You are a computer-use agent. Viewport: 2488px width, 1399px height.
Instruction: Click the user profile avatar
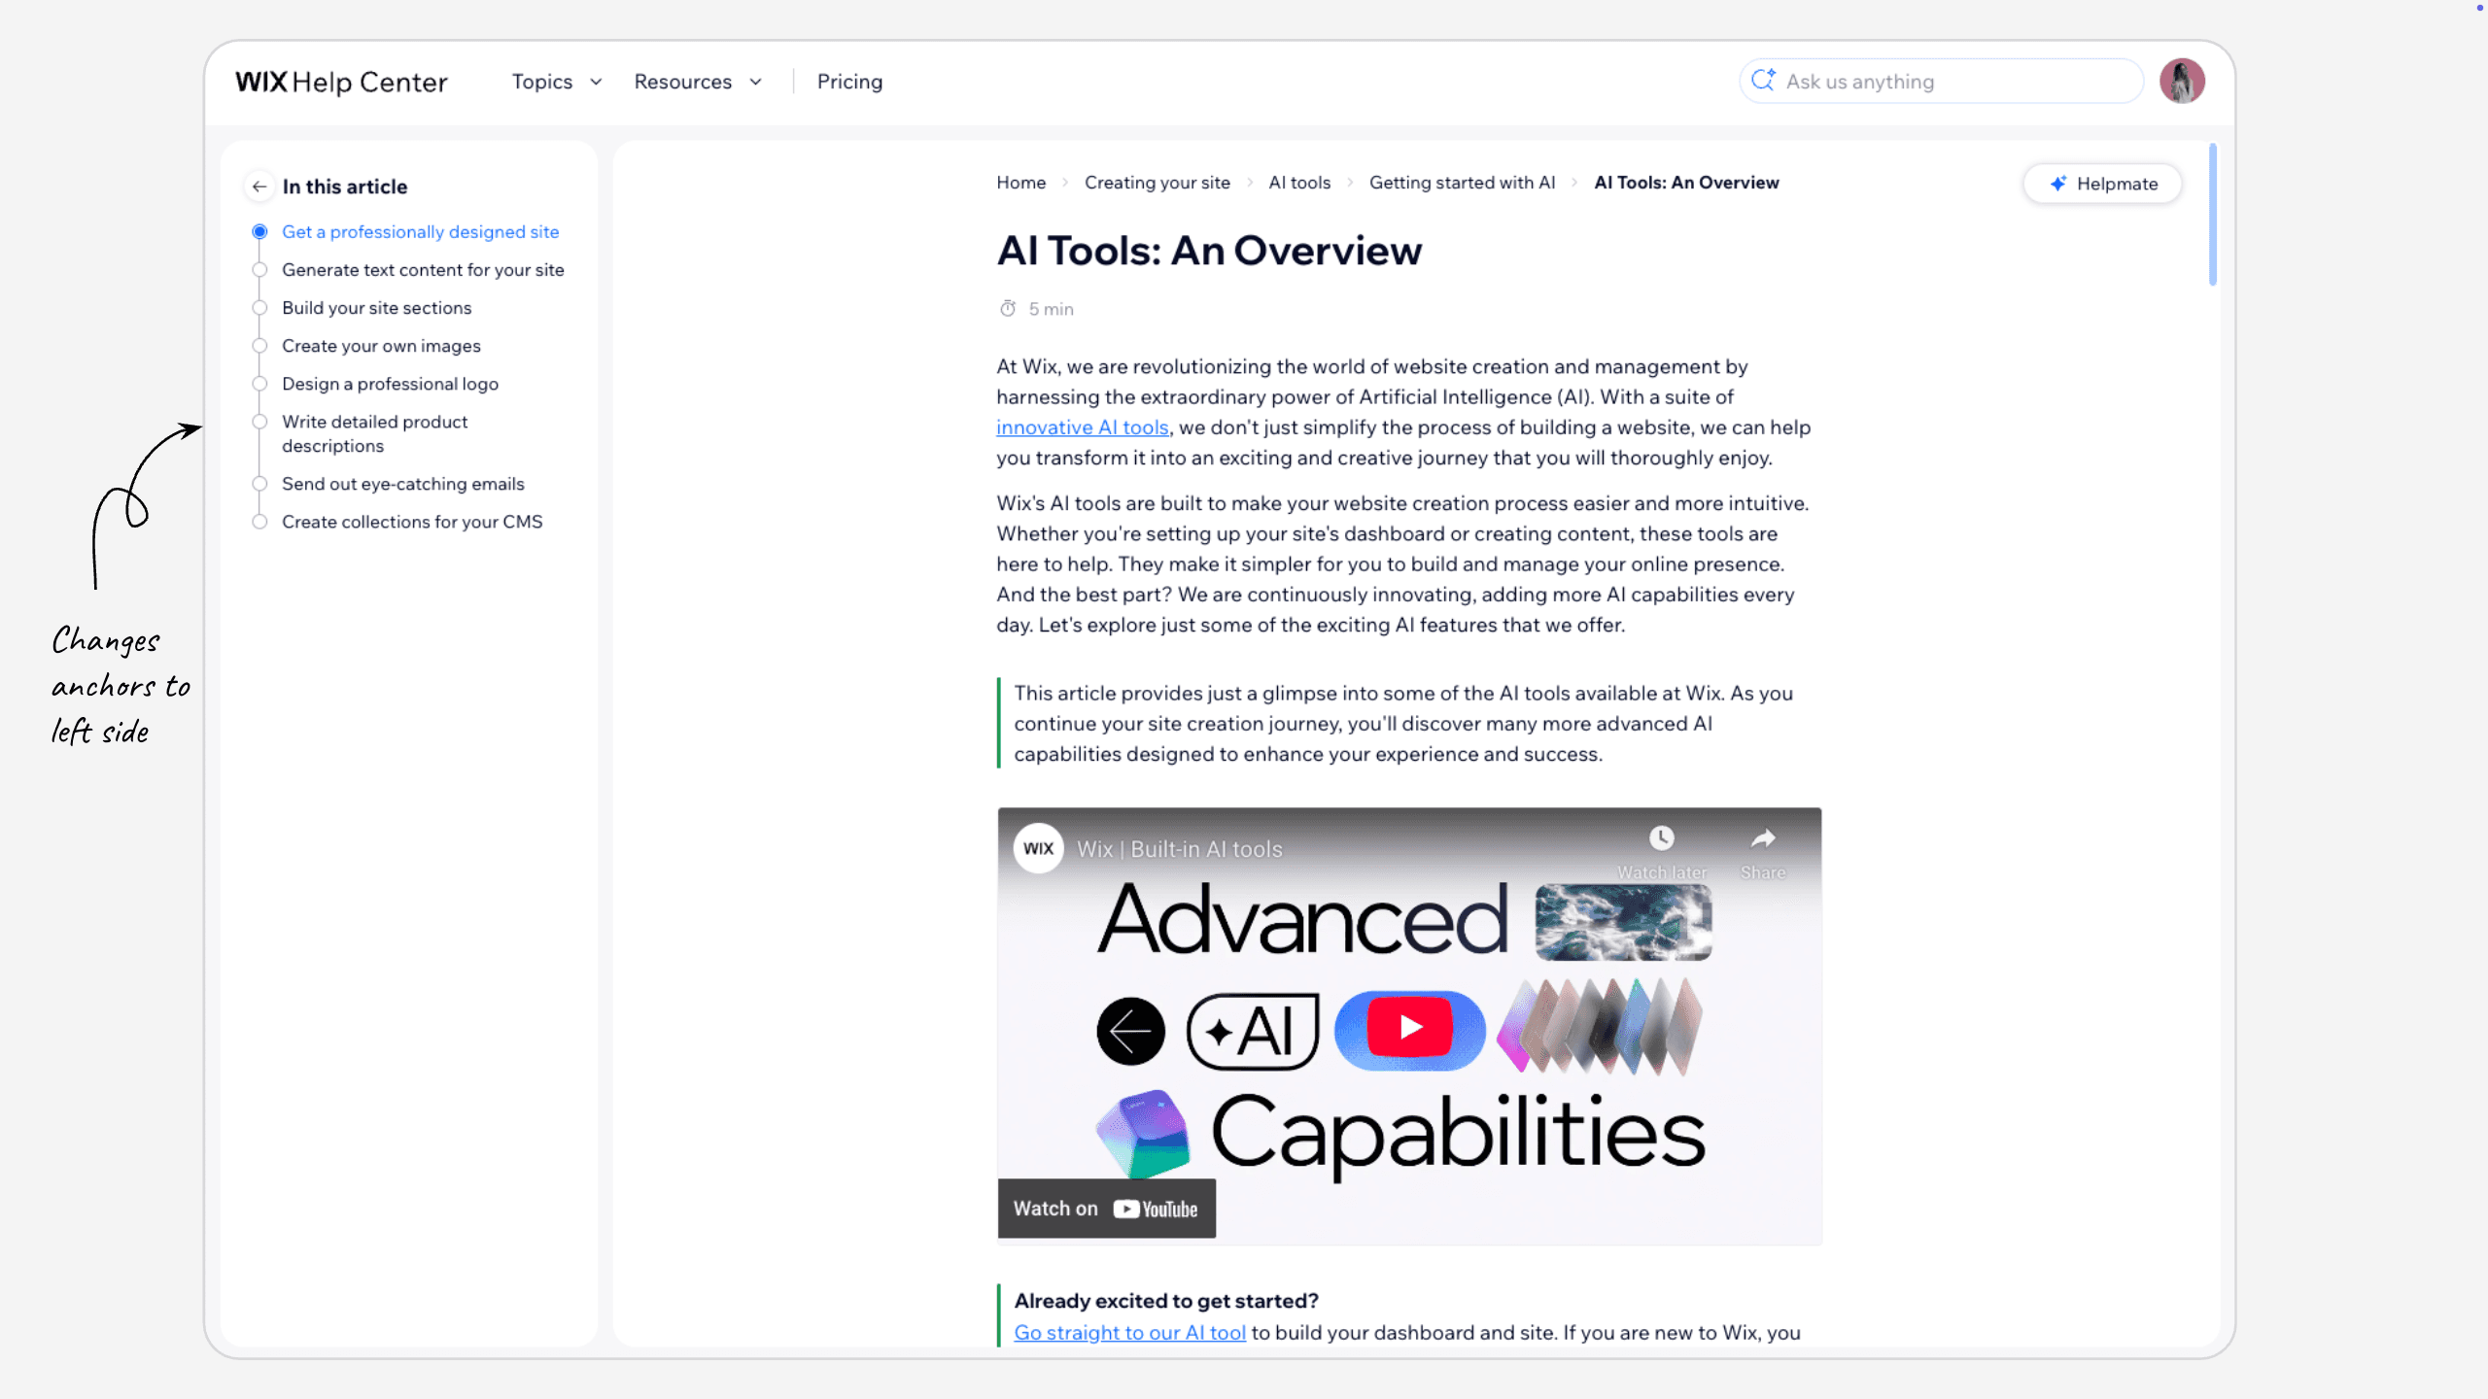[x=2182, y=82]
